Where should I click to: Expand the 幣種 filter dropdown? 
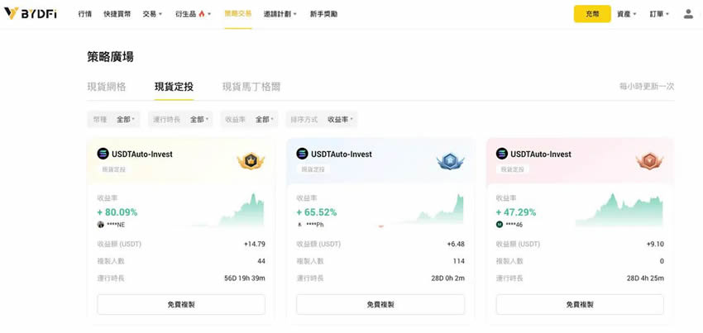click(x=113, y=120)
